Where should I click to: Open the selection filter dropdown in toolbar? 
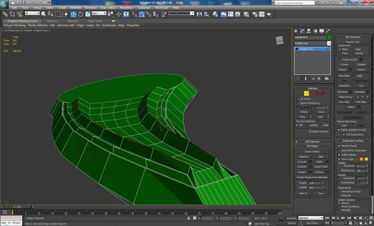point(32,14)
